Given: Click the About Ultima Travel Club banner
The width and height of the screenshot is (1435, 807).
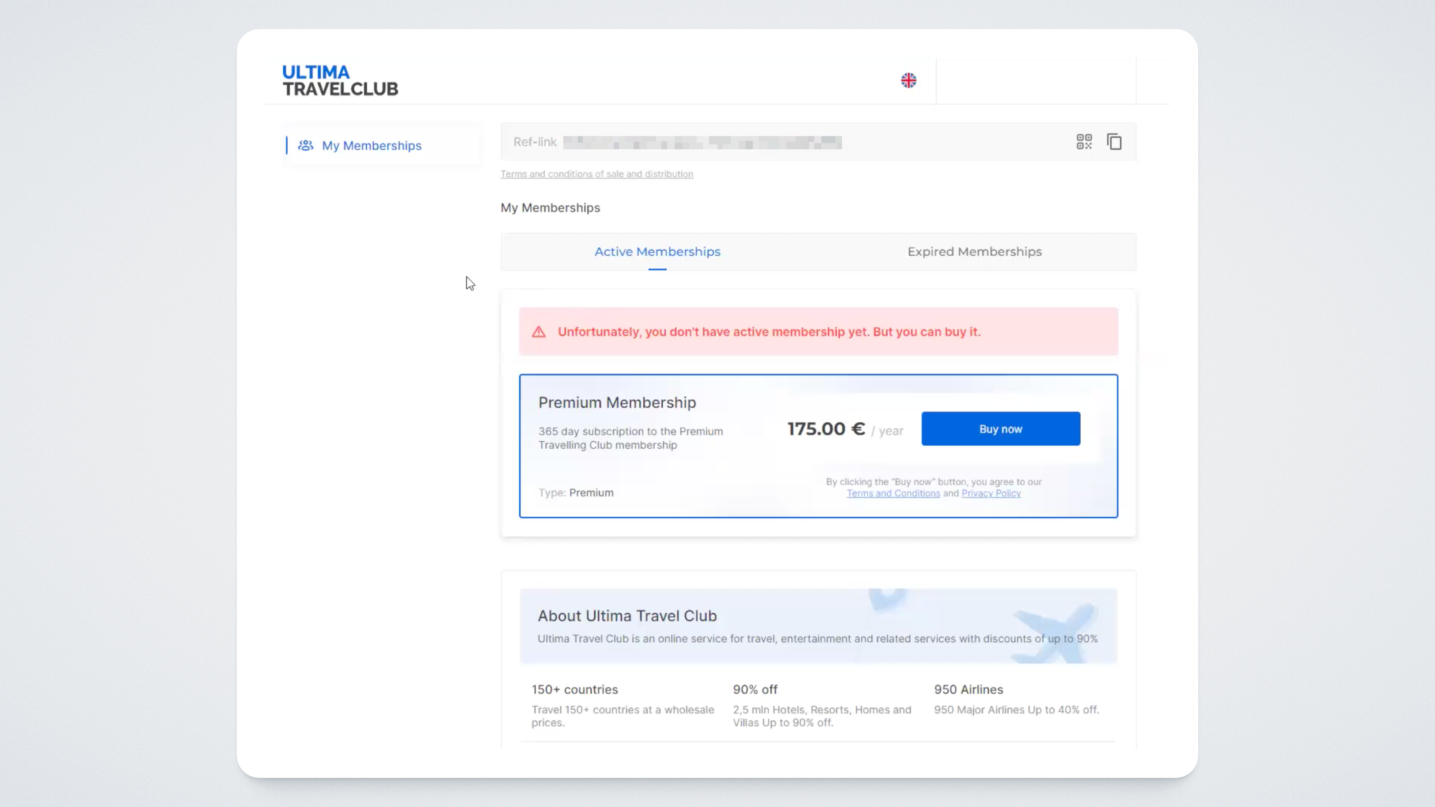Looking at the screenshot, I should pyautogui.click(x=818, y=626).
